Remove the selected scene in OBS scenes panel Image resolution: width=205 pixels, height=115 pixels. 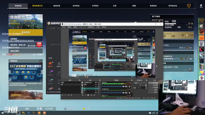click(x=65, y=95)
